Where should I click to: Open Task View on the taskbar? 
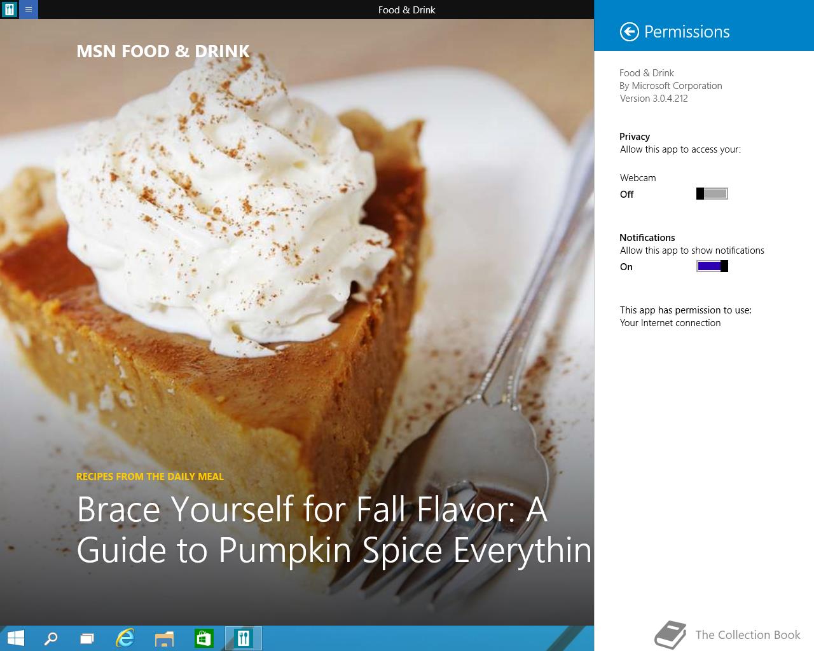pyautogui.click(x=87, y=638)
